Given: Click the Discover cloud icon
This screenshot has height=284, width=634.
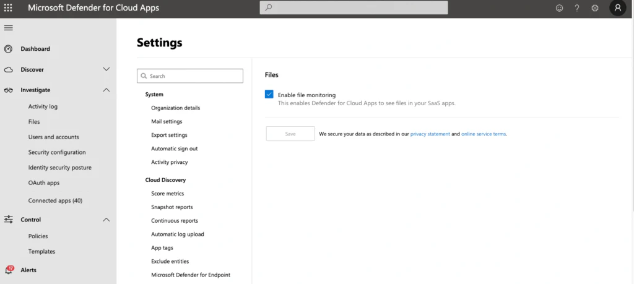Looking at the screenshot, I should 8,69.
